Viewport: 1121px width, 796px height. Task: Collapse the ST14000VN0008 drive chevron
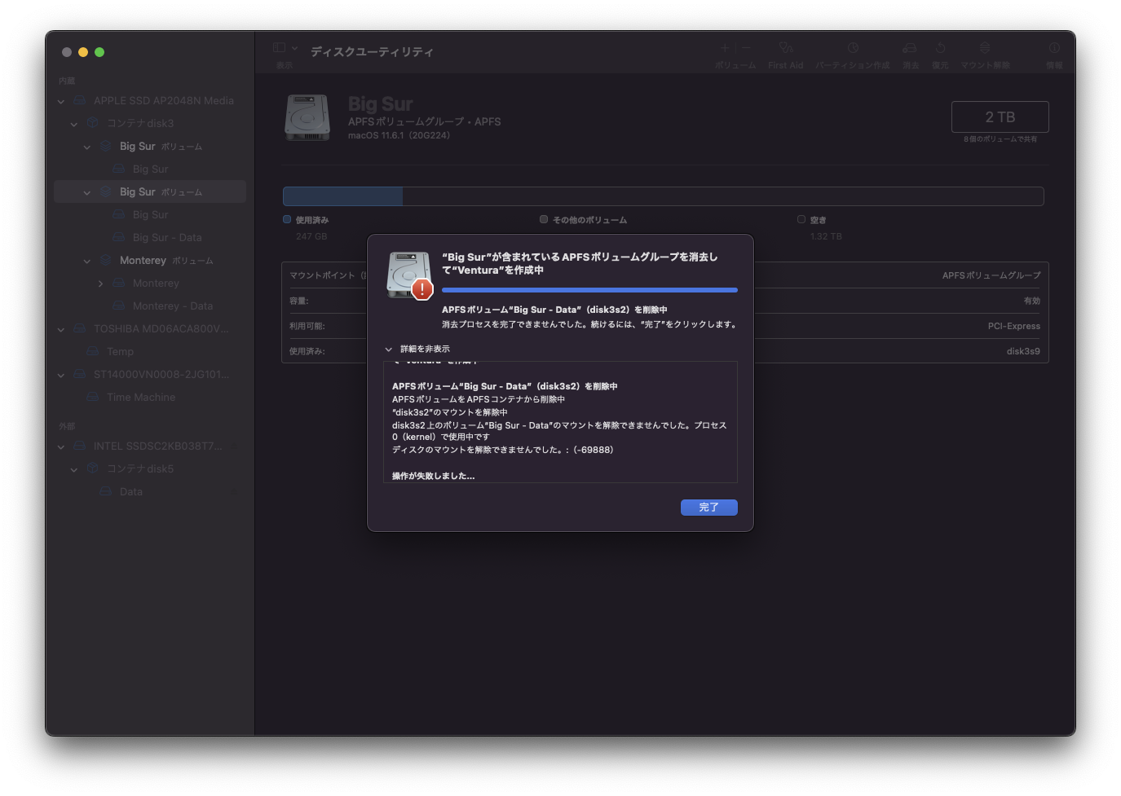(x=61, y=375)
